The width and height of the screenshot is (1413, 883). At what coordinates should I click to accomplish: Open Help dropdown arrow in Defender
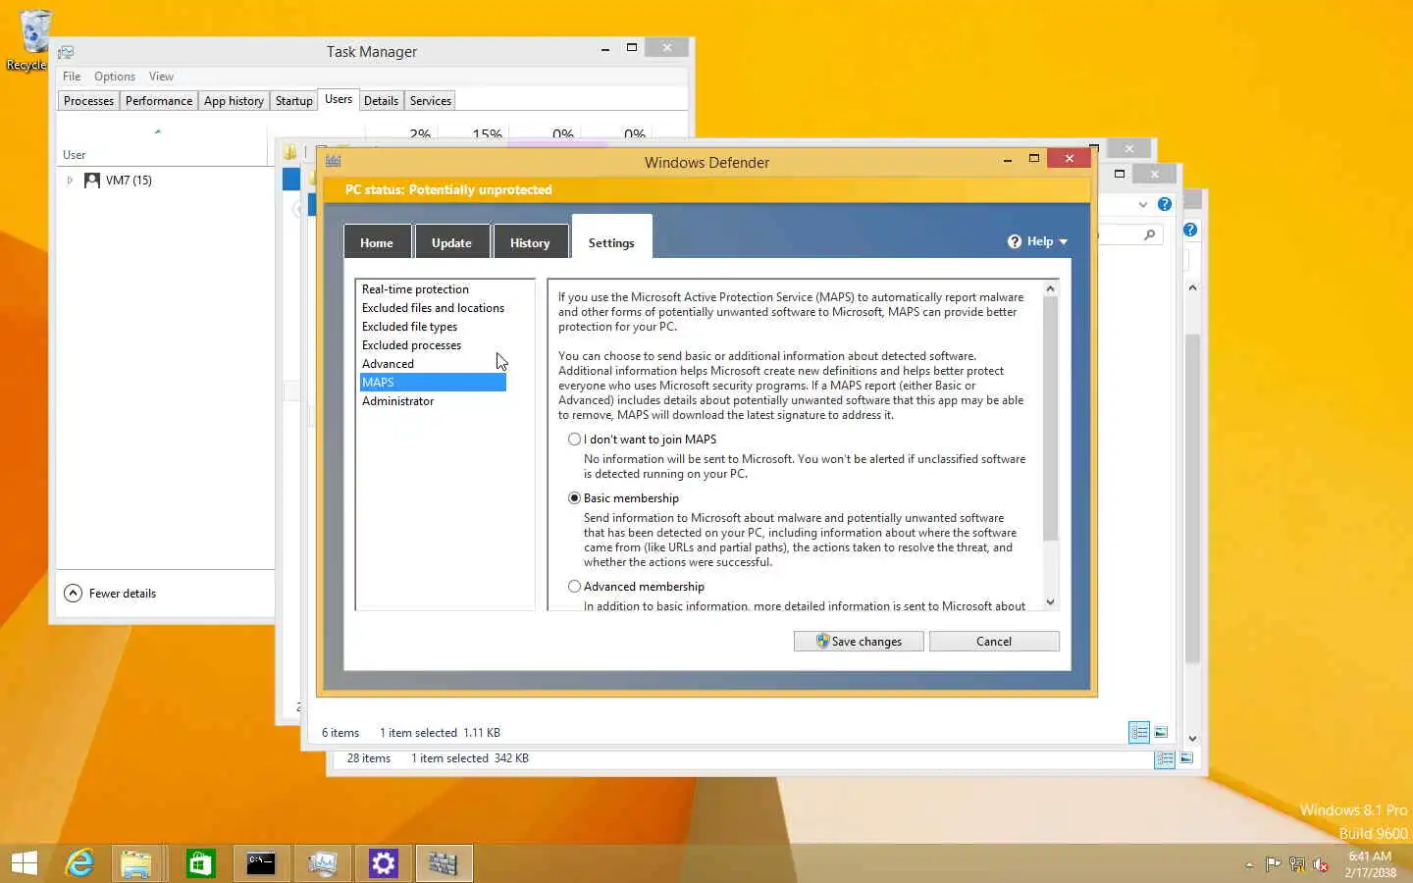coord(1063,242)
